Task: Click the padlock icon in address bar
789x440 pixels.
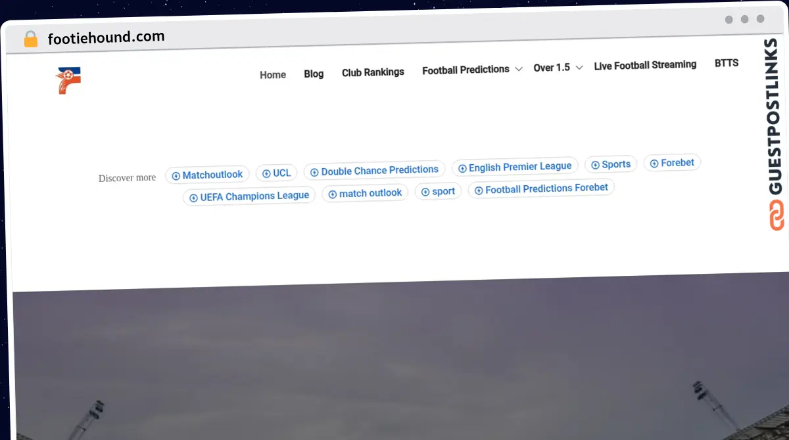Action: coord(30,39)
